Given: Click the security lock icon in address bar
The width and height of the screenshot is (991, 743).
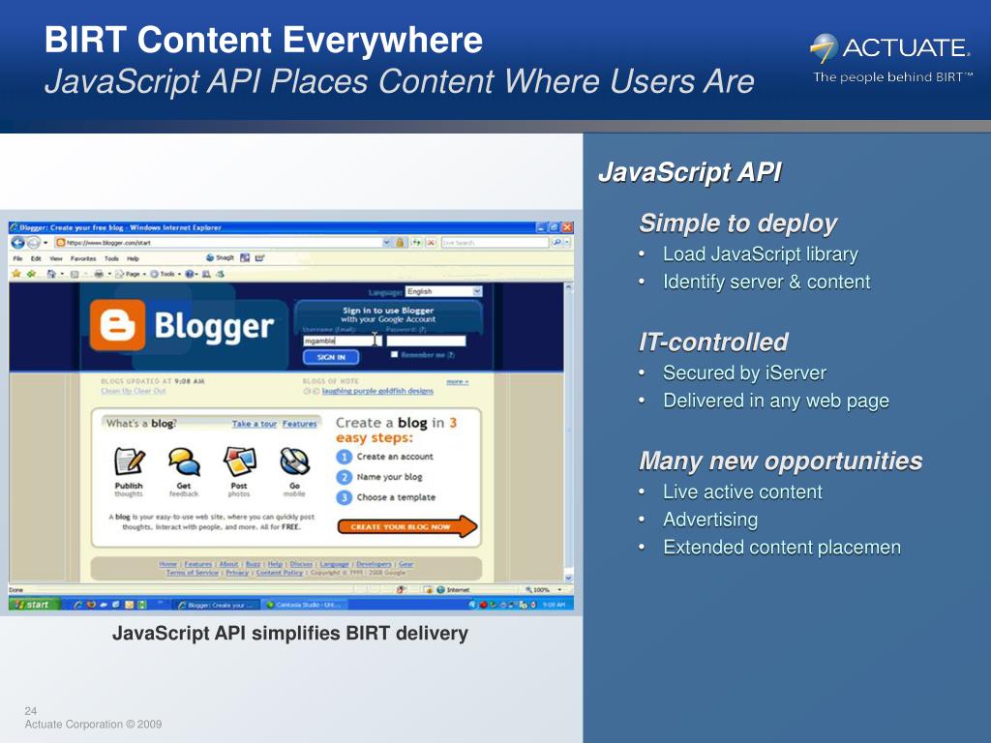Looking at the screenshot, I should pos(400,243).
